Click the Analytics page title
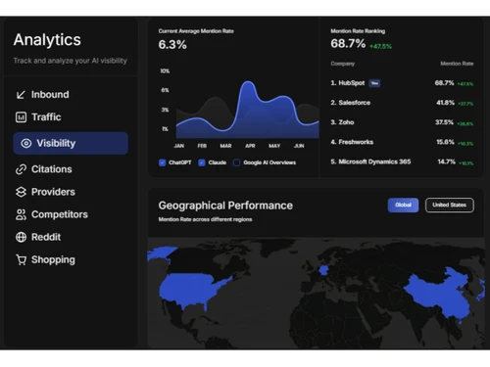490x367 pixels. coord(47,40)
